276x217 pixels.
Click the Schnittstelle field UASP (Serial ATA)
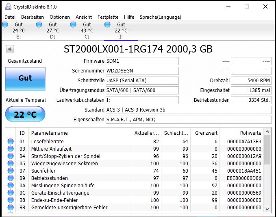coord(142,81)
